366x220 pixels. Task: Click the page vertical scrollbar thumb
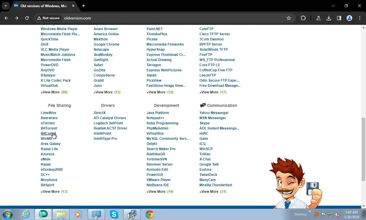point(363,149)
